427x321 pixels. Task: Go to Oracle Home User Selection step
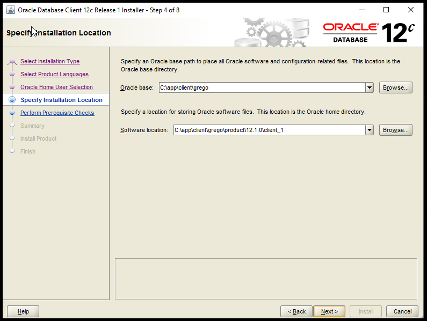pyautogui.click(x=56, y=87)
